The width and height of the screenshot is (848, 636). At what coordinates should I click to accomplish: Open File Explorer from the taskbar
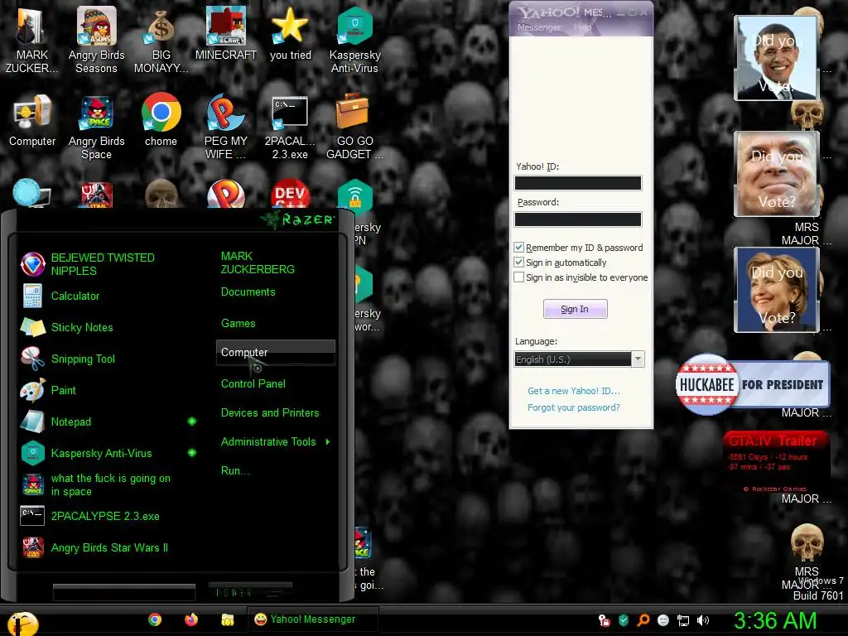227,619
